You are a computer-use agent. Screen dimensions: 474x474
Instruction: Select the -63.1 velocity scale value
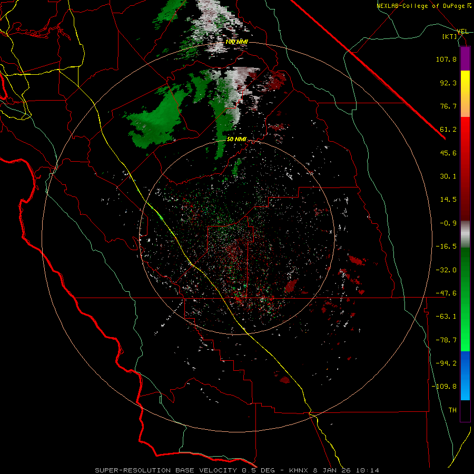(446, 317)
